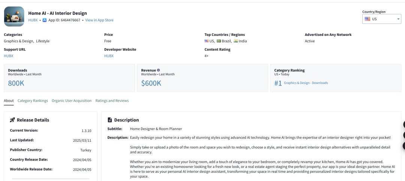Go to the Ratings and Reviews tab
Image resolution: width=405 pixels, height=181 pixels.
coord(112,101)
